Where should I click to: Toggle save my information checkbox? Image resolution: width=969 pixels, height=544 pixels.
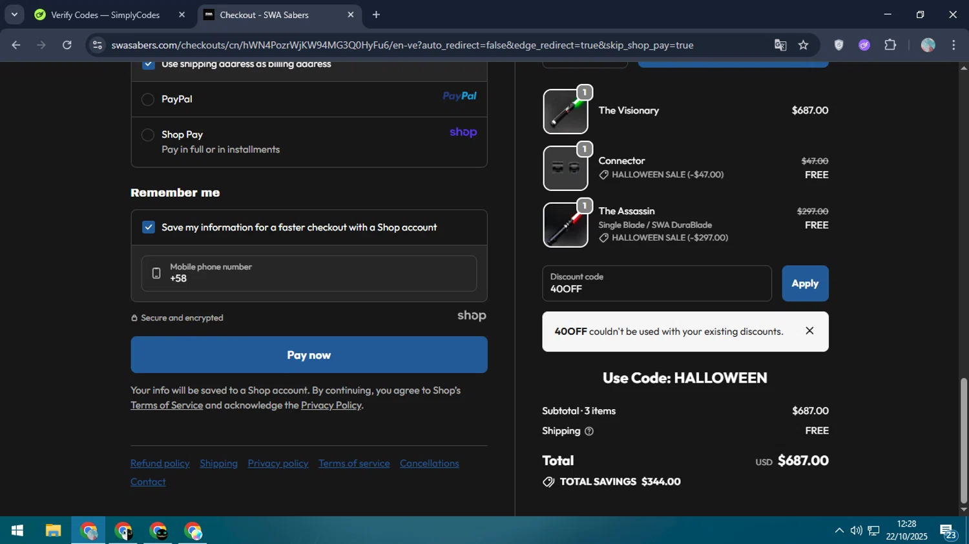coord(149,227)
